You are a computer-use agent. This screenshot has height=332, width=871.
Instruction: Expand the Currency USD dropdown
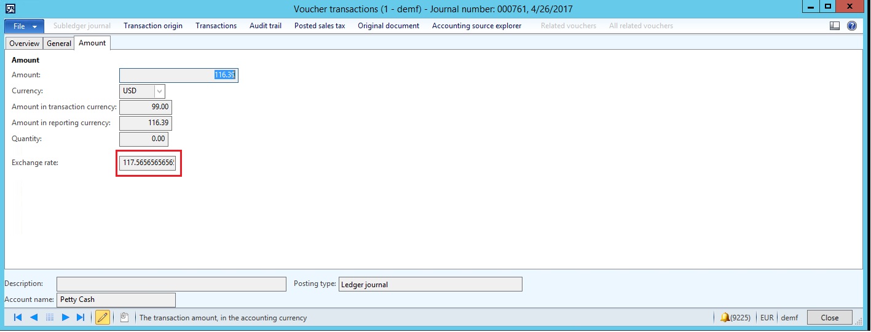159,91
